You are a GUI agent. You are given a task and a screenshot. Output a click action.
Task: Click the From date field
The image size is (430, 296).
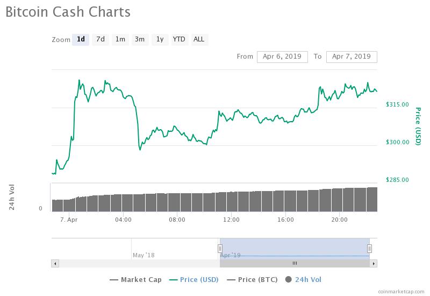(282, 57)
